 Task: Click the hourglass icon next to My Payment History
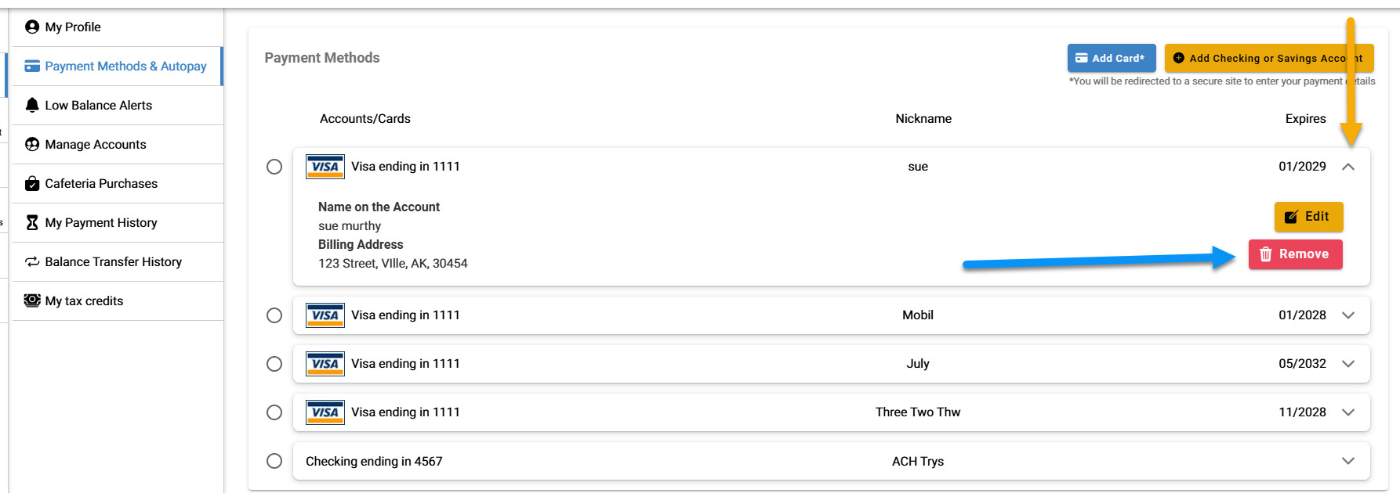click(32, 222)
